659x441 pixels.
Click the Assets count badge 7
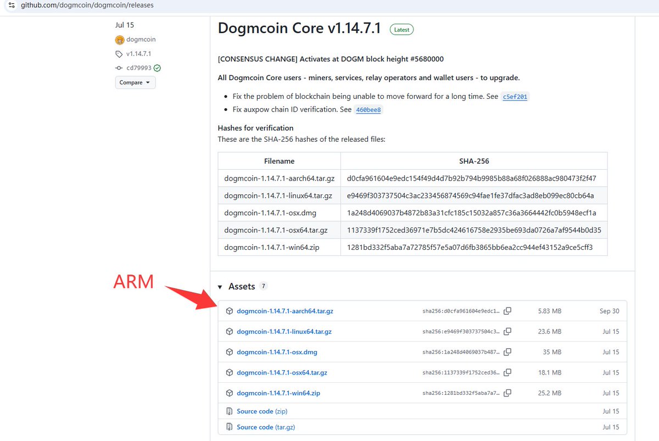pyautogui.click(x=264, y=286)
